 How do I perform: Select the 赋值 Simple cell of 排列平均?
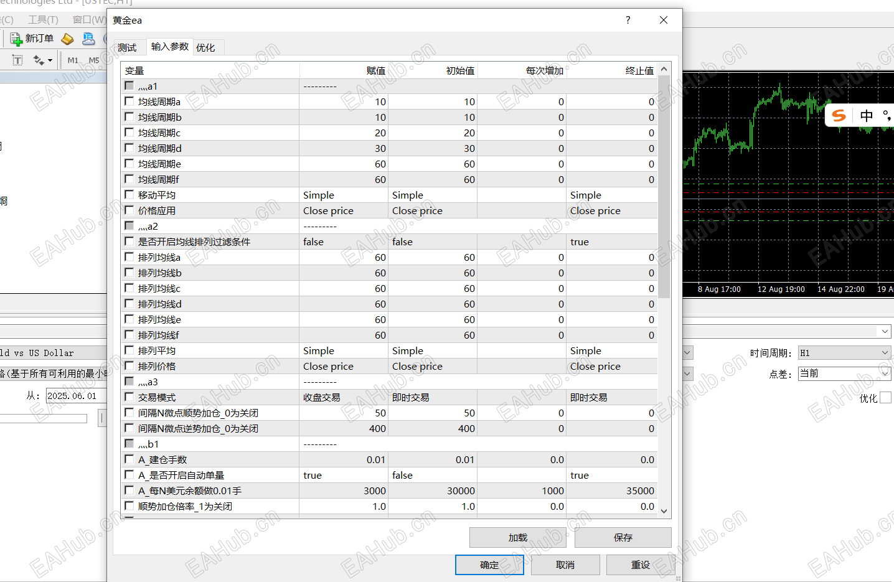coord(344,350)
